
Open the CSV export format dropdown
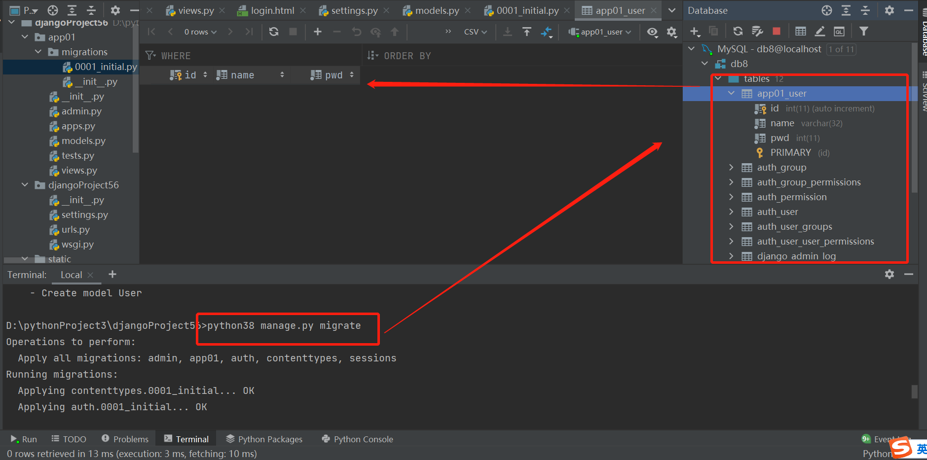(476, 32)
